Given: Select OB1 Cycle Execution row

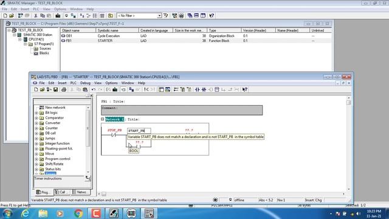Looking at the screenshot, I should (196, 36).
